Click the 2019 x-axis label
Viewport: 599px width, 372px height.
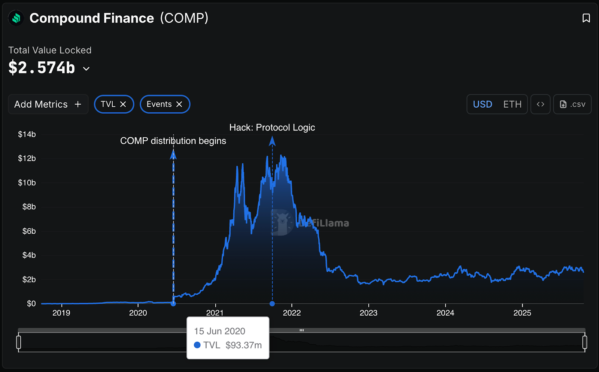pos(61,313)
